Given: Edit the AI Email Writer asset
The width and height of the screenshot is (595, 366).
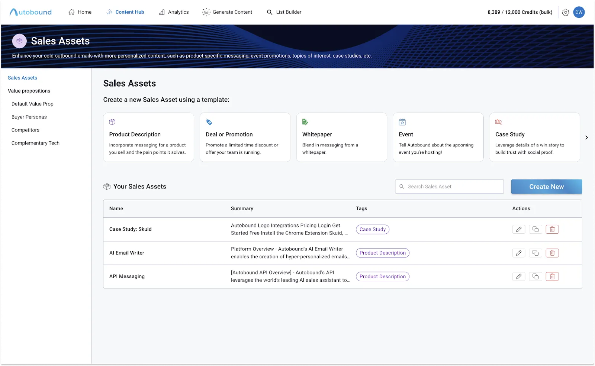Looking at the screenshot, I should 519,253.
